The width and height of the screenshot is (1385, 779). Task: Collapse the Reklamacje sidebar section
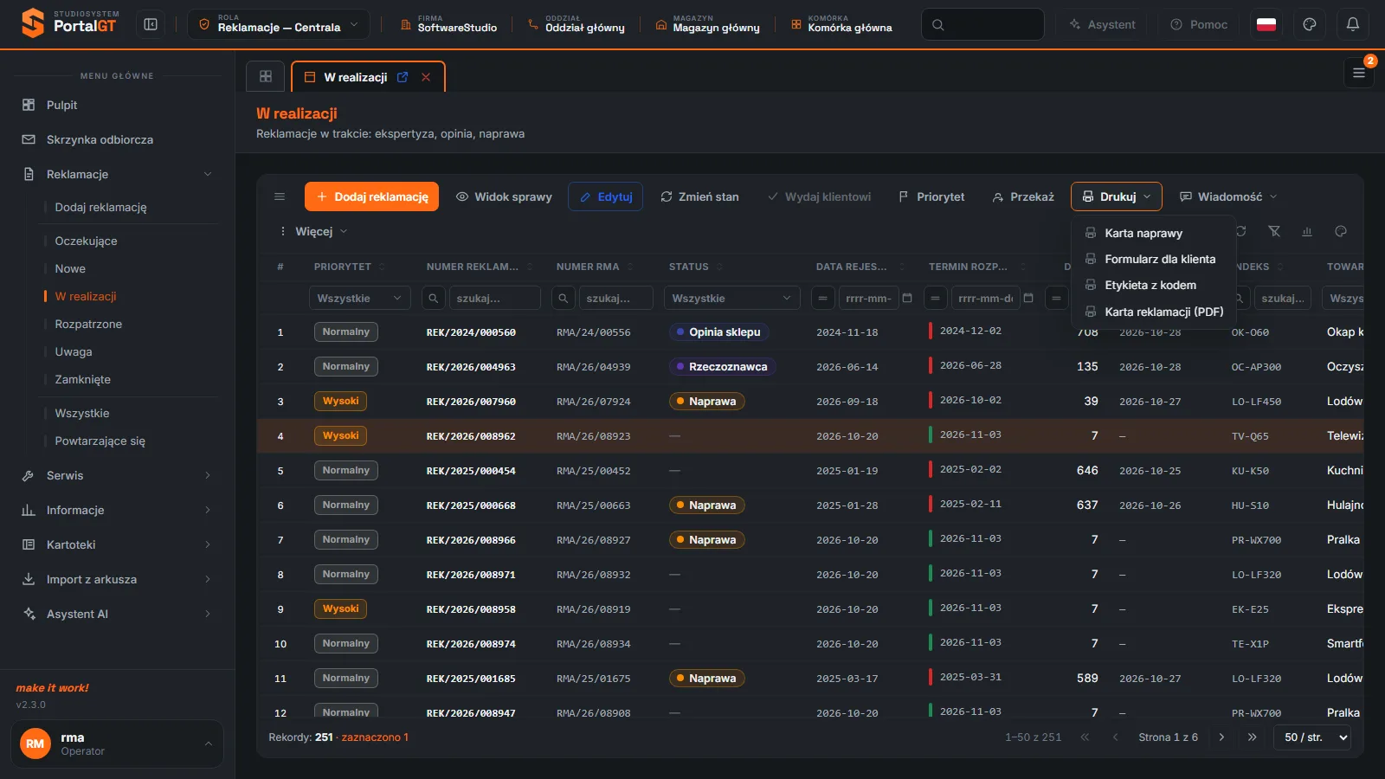117,174
